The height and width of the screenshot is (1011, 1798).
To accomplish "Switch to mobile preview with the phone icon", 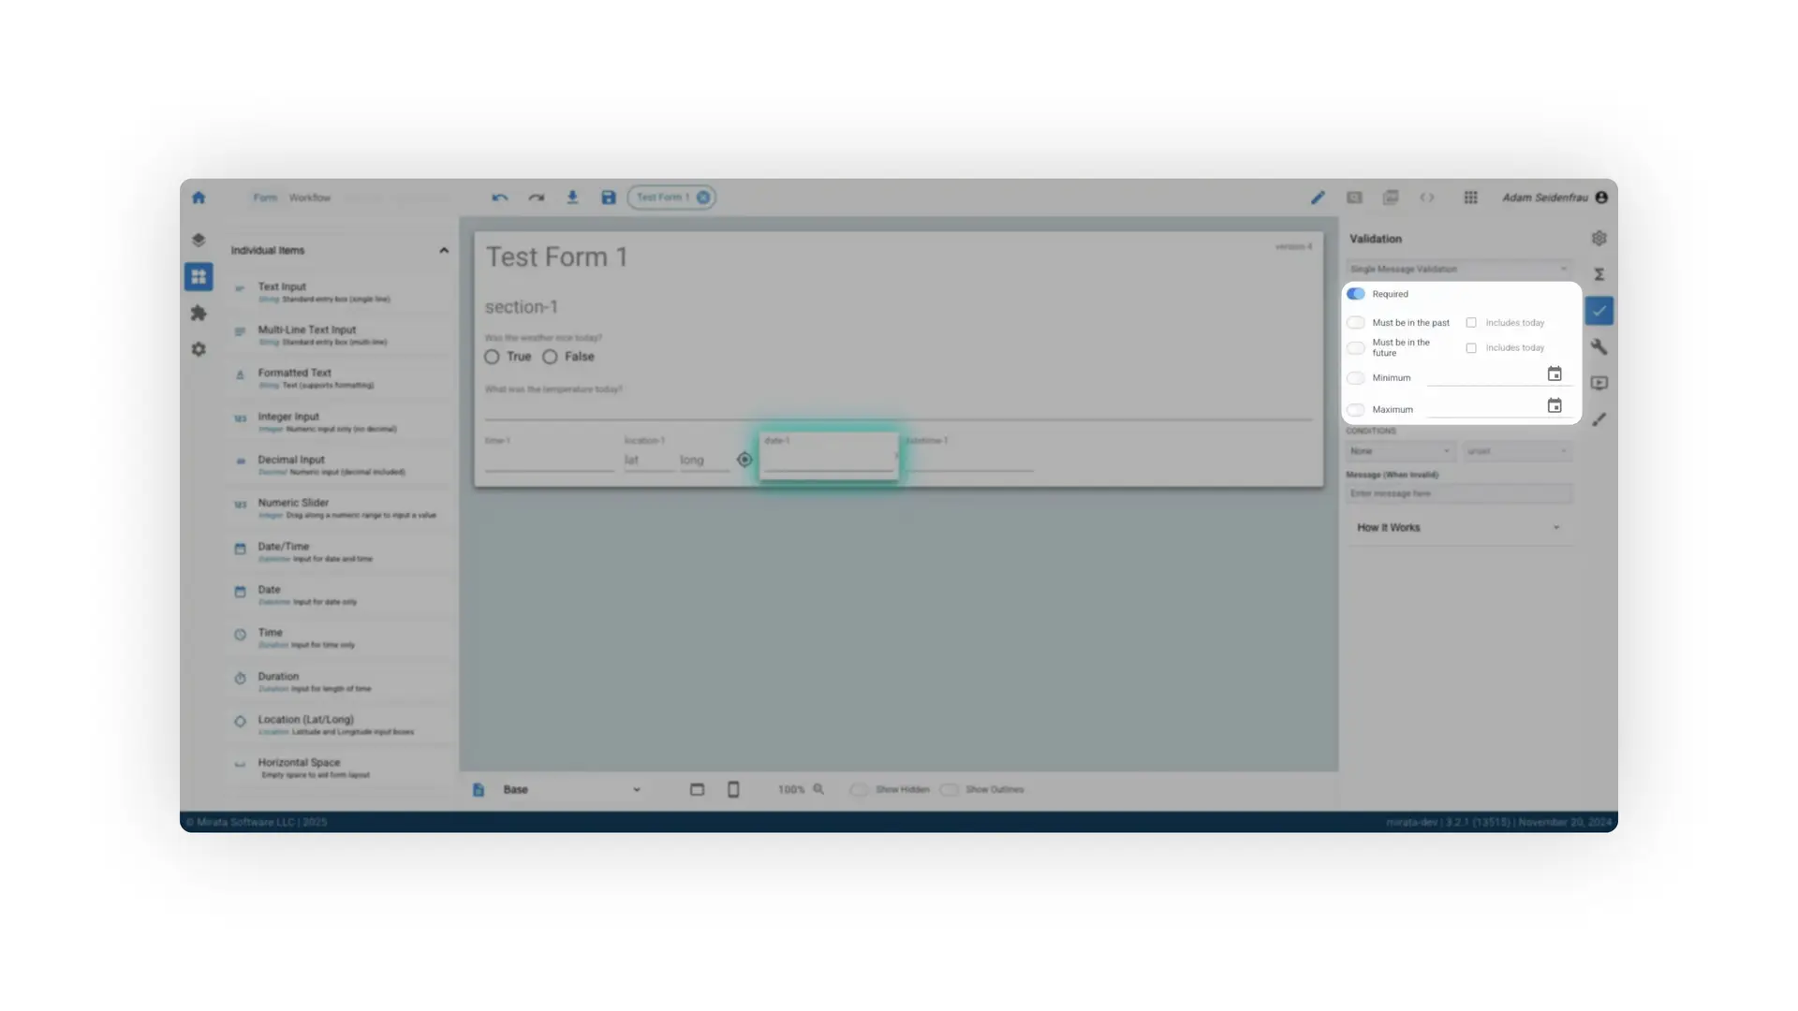I will (733, 789).
